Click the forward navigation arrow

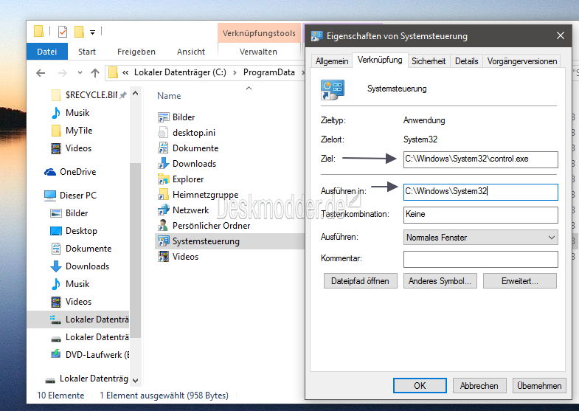63,73
